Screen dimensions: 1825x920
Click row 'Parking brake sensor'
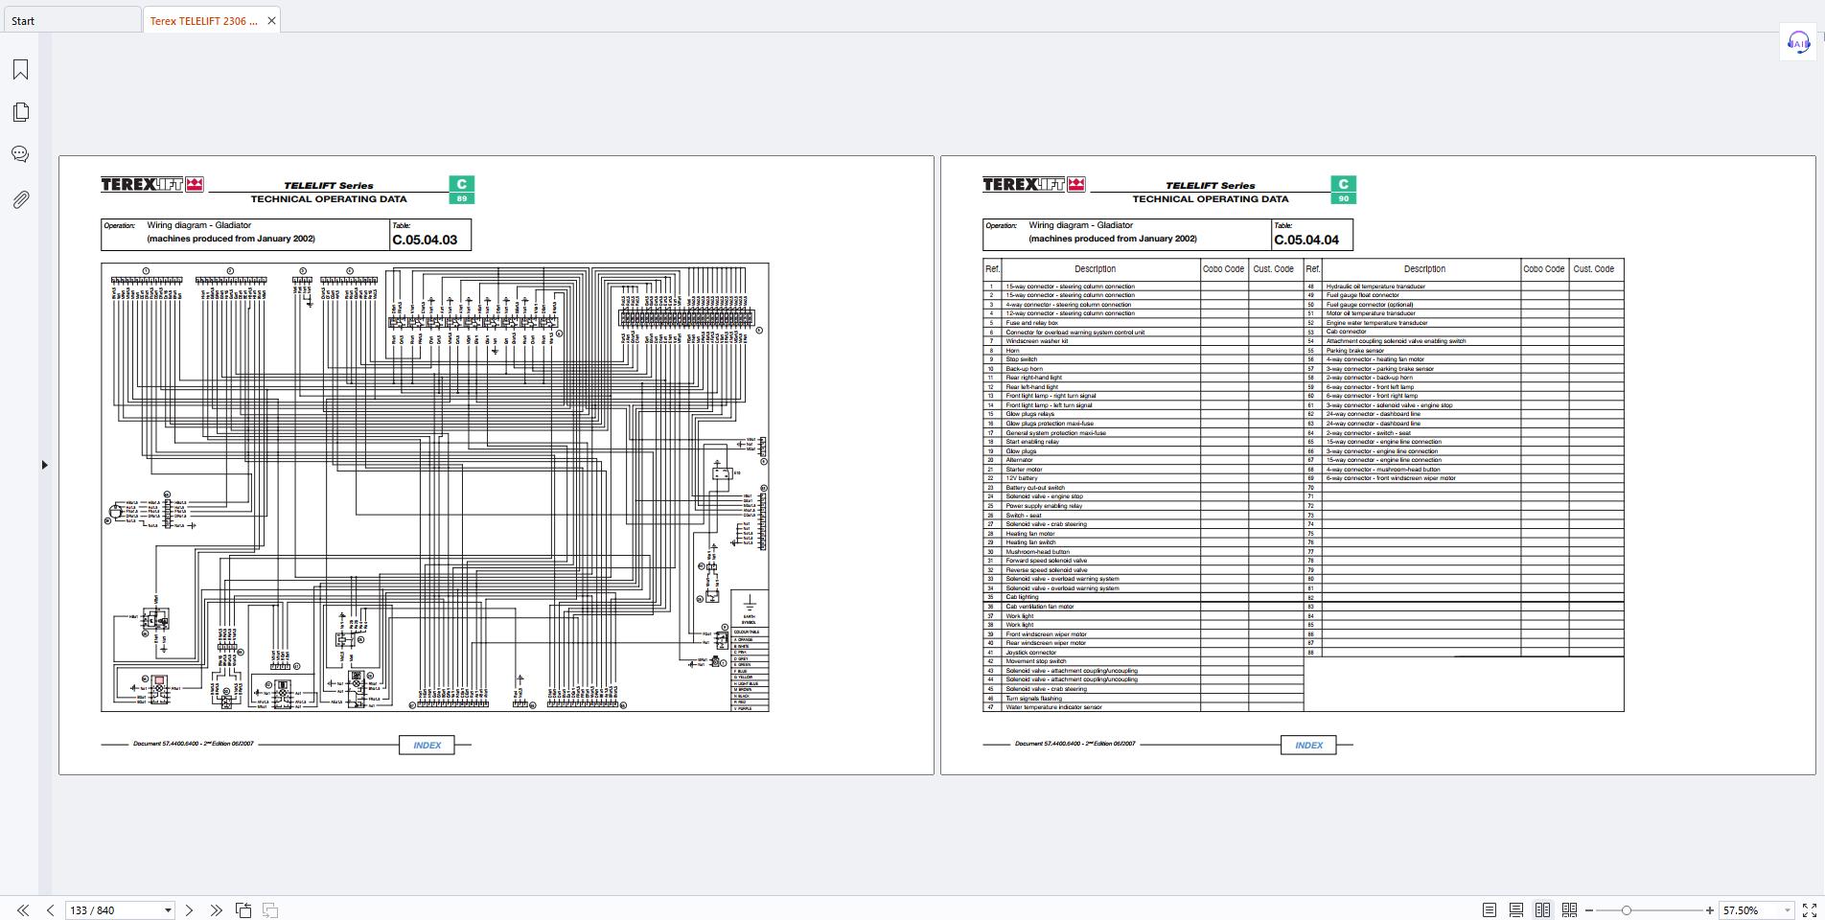(1464, 351)
